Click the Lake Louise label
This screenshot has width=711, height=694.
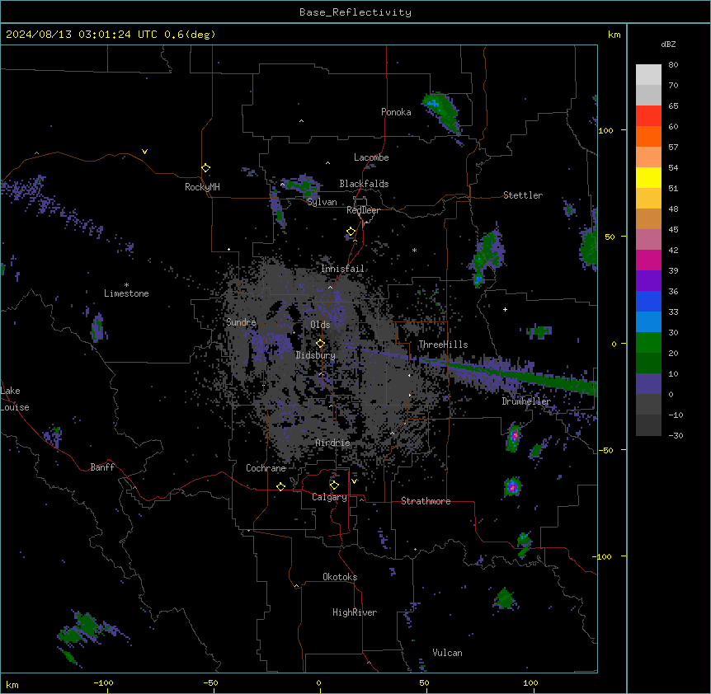[15, 399]
